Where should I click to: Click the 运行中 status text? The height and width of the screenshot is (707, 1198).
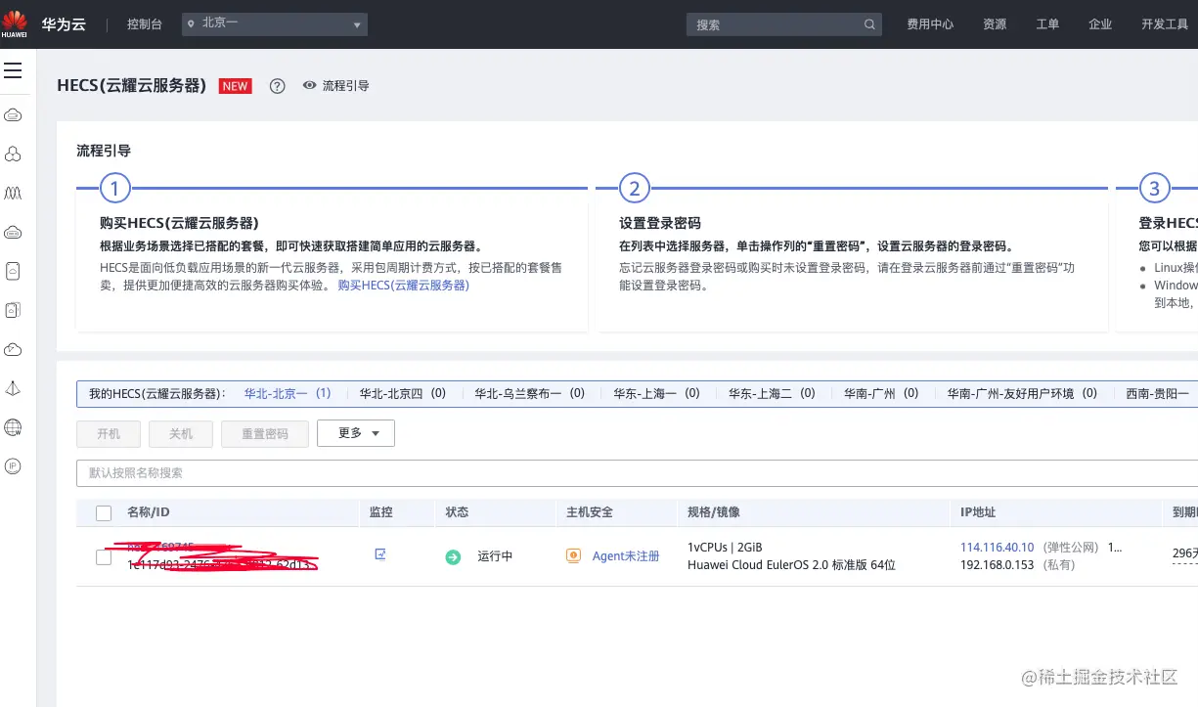click(495, 556)
